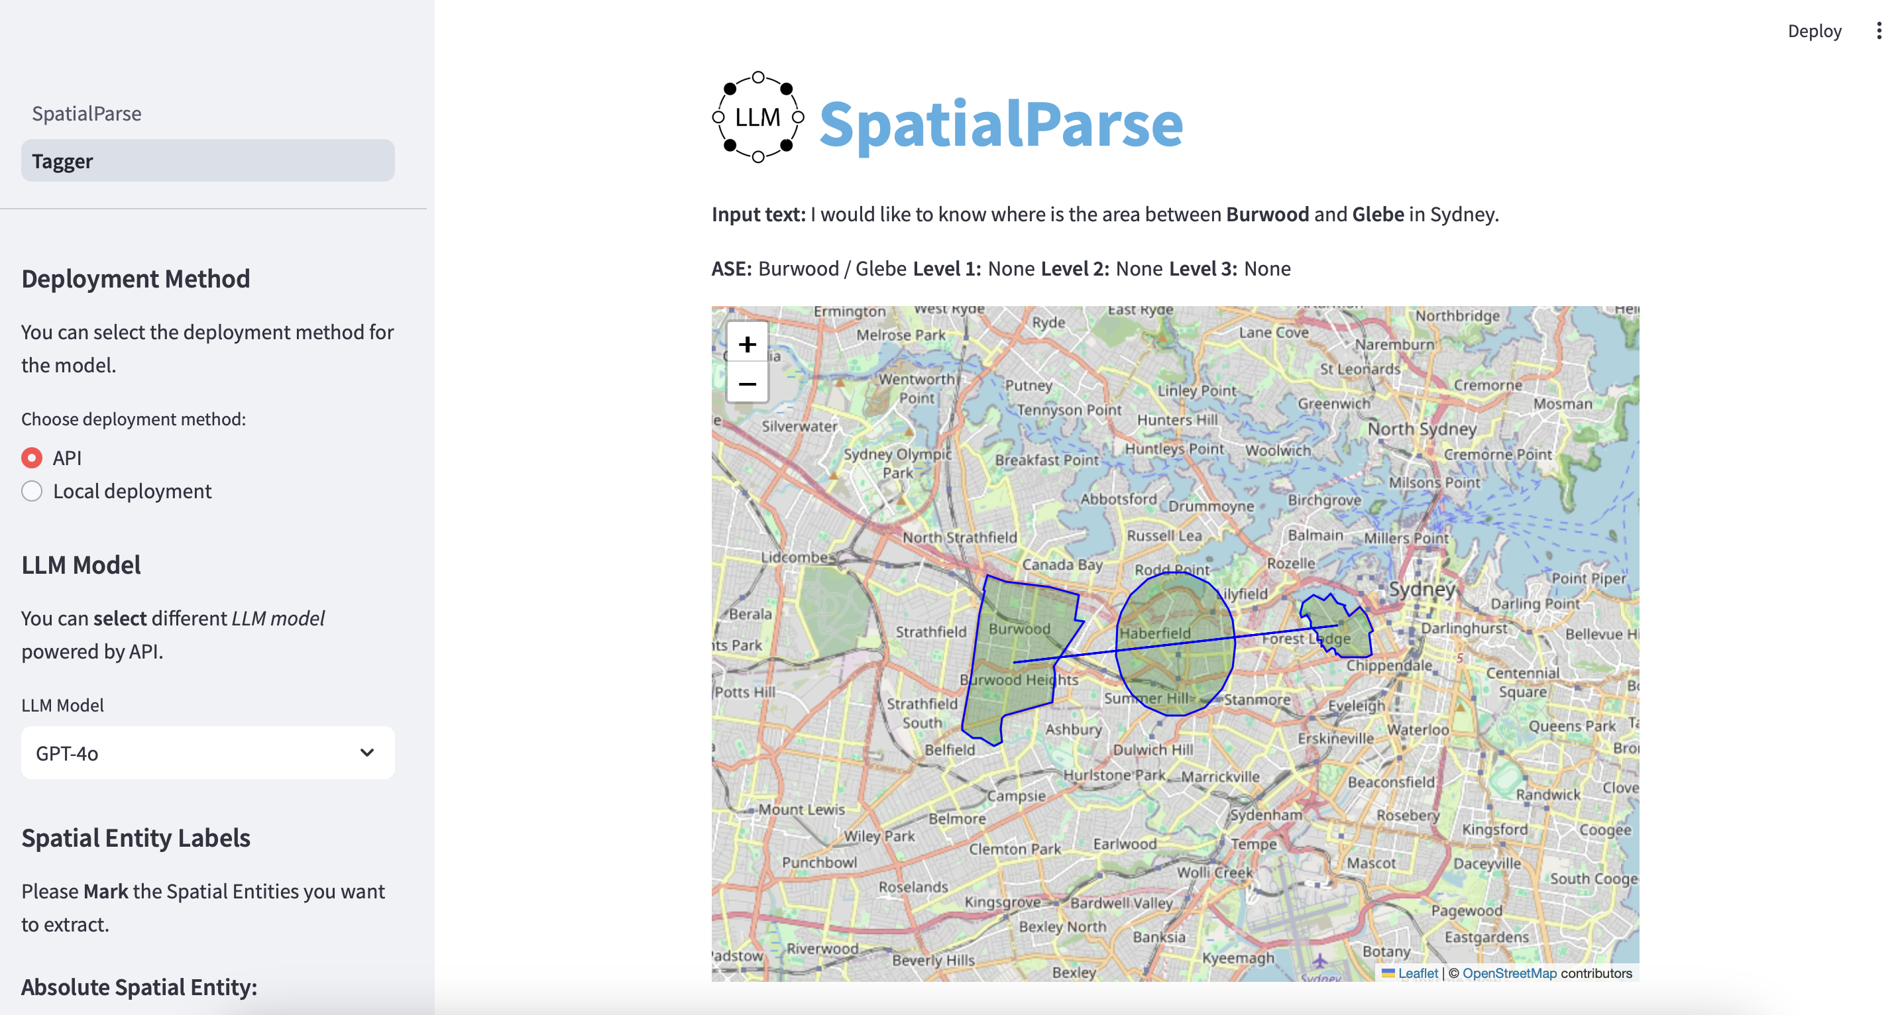The width and height of the screenshot is (1898, 1015).
Task: Open the OpenStreetMap attribution link
Action: (1509, 973)
